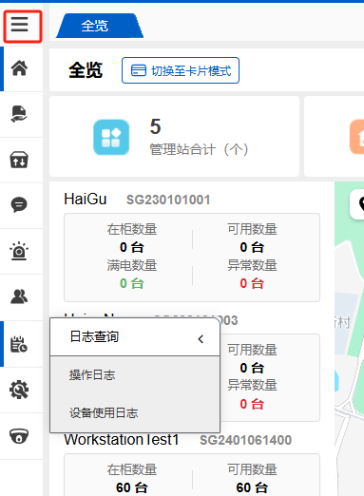This screenshot has width=364, height=496.
Task: Open the log query calendar icon
Action: tap(19, 344)
